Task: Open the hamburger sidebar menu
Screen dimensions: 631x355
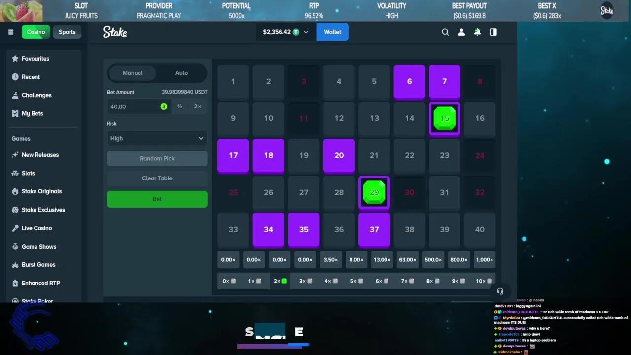Action: point(11,32)
